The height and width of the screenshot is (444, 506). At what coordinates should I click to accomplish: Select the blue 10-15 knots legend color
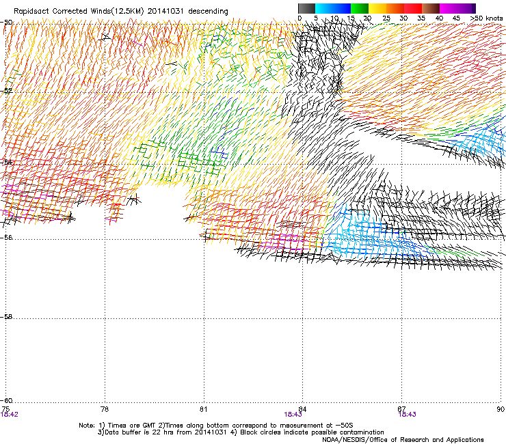point(342,8)
